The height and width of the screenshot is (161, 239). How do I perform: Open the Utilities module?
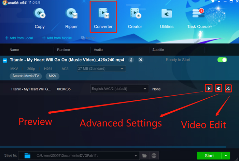coord(167,18)
